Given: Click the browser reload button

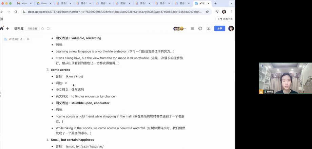Looking at the screenshot, I should (x=16, y=12).
